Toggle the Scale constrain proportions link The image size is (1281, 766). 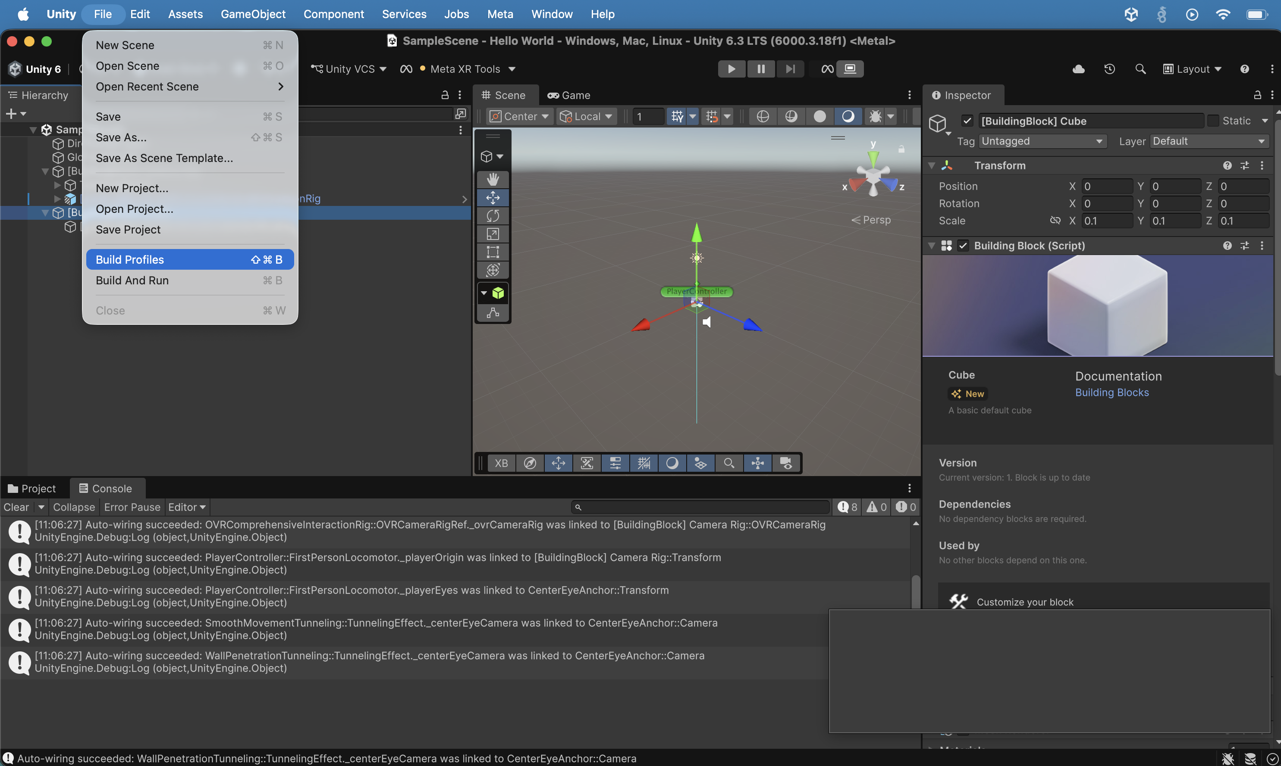click(x=1054, y=221)
